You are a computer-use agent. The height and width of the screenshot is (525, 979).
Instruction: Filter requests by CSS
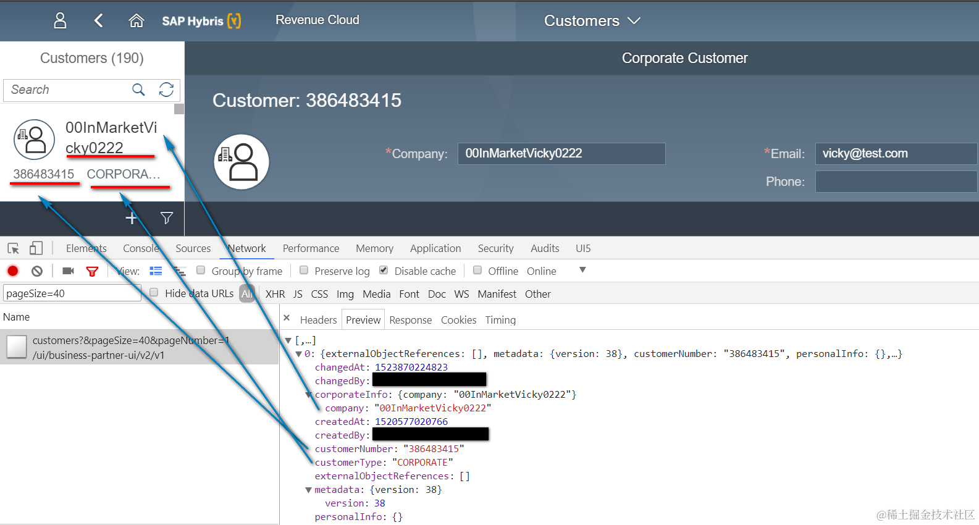[x=319, y=294]
